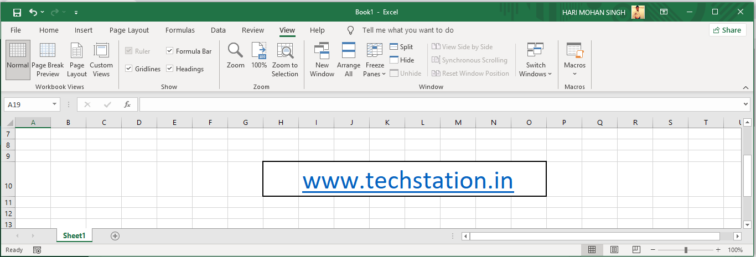Click the lightbulb Tell me icon

tap(350, 30)
